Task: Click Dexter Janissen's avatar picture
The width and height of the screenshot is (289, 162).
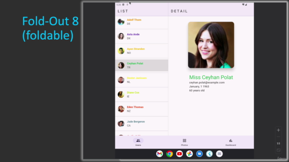Action: pyautogui.click(x=121, y=80)
